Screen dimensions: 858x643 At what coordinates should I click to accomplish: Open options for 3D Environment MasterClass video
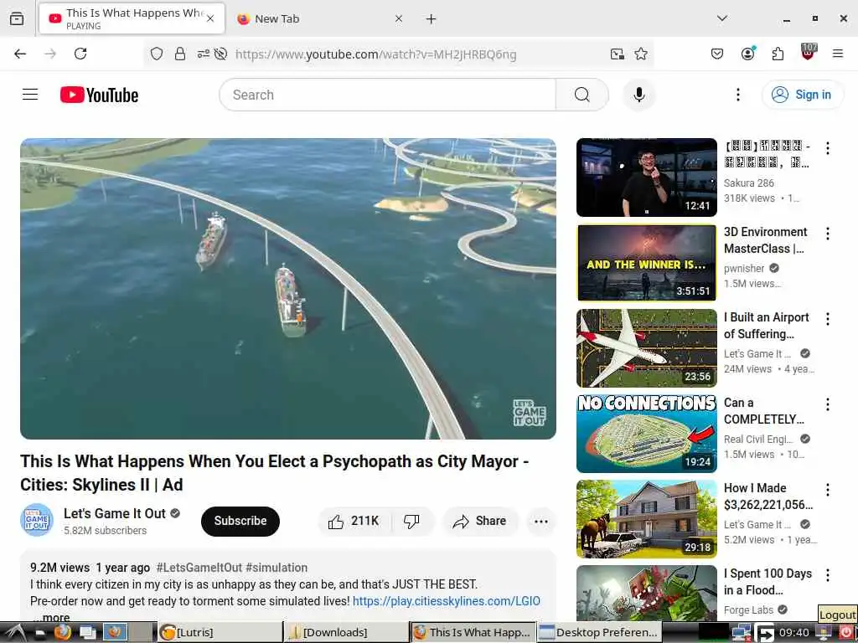[827, 234]
